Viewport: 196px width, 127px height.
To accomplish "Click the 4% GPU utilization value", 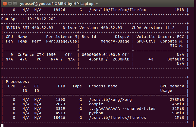I will [x=151, y=59].
